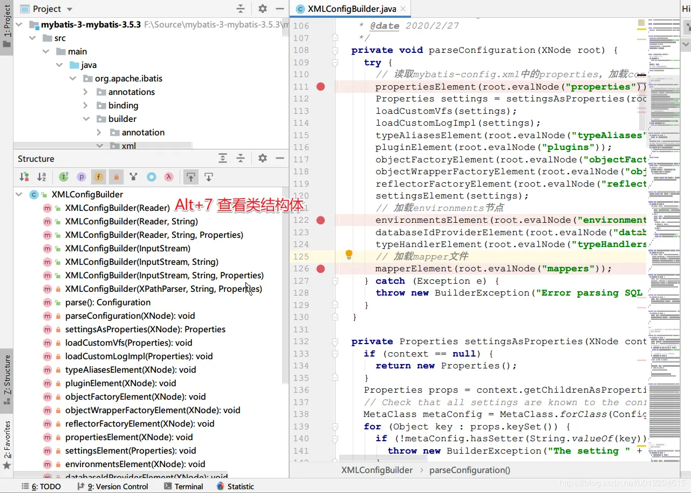Click XMLConfigBuilder breadcrumb in editor footer
This screenshot has width=691, height=493.
point(377,470)
